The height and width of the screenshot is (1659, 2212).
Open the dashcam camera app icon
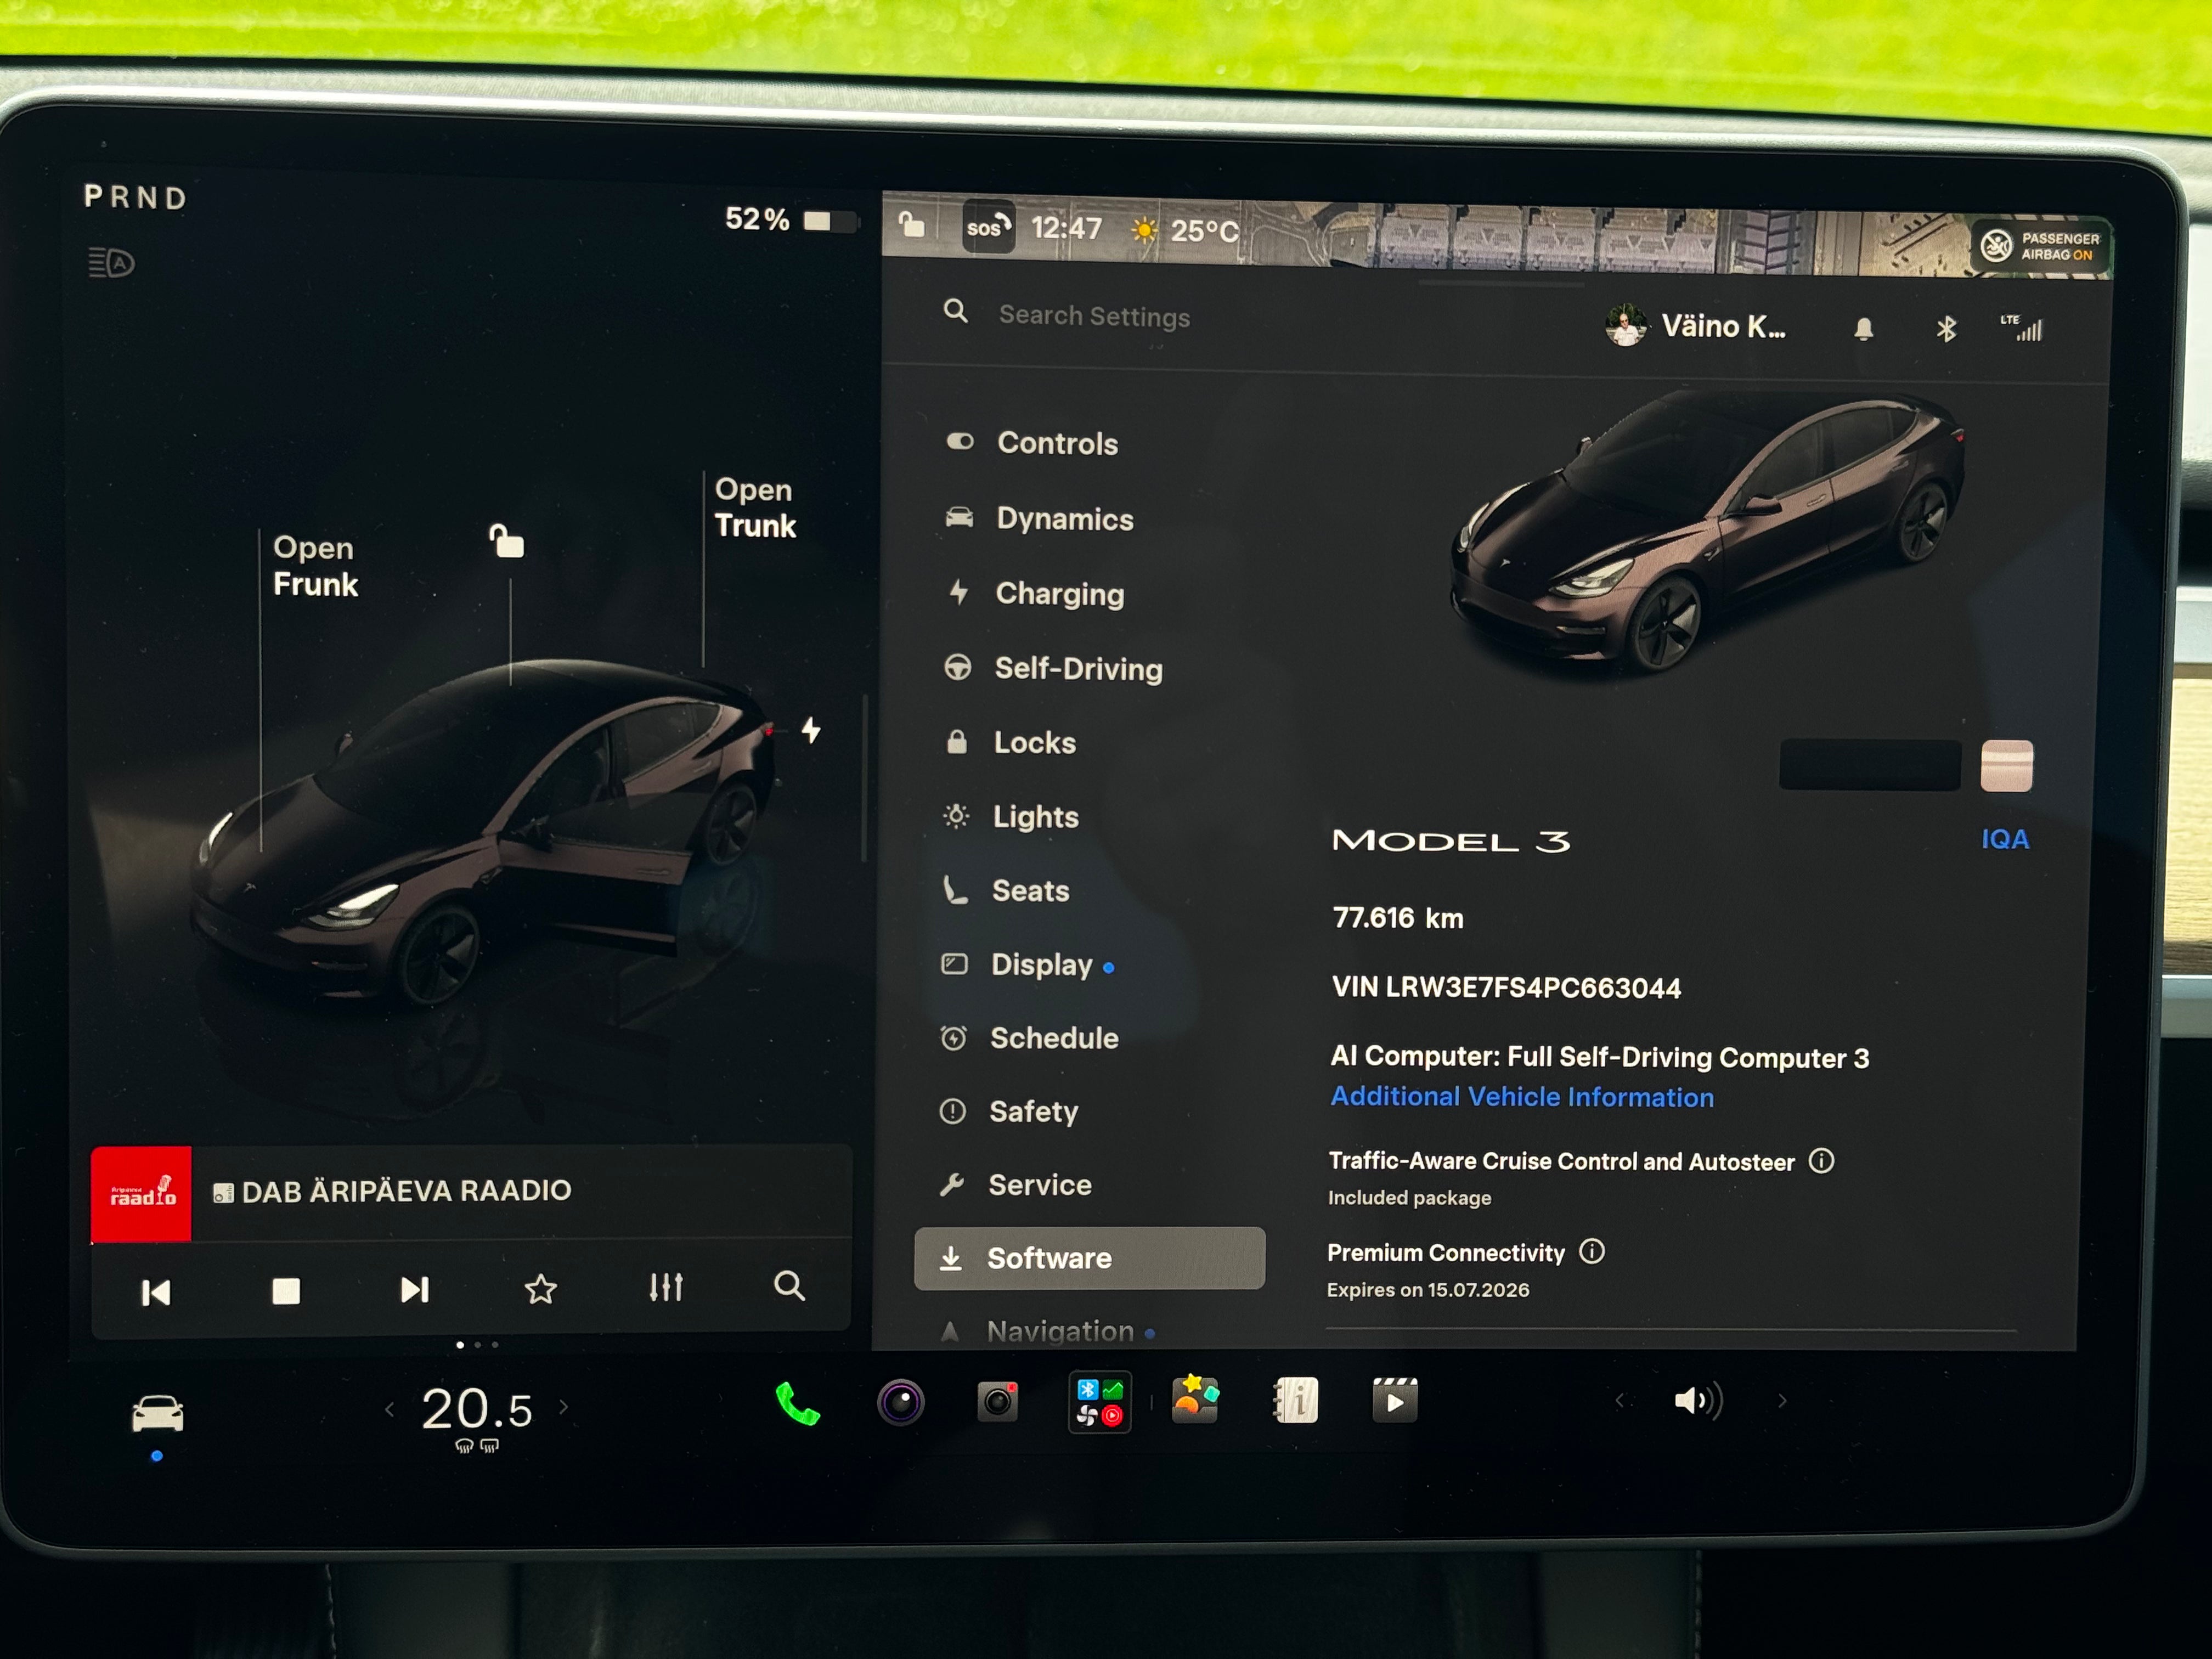pos(997,1402)
